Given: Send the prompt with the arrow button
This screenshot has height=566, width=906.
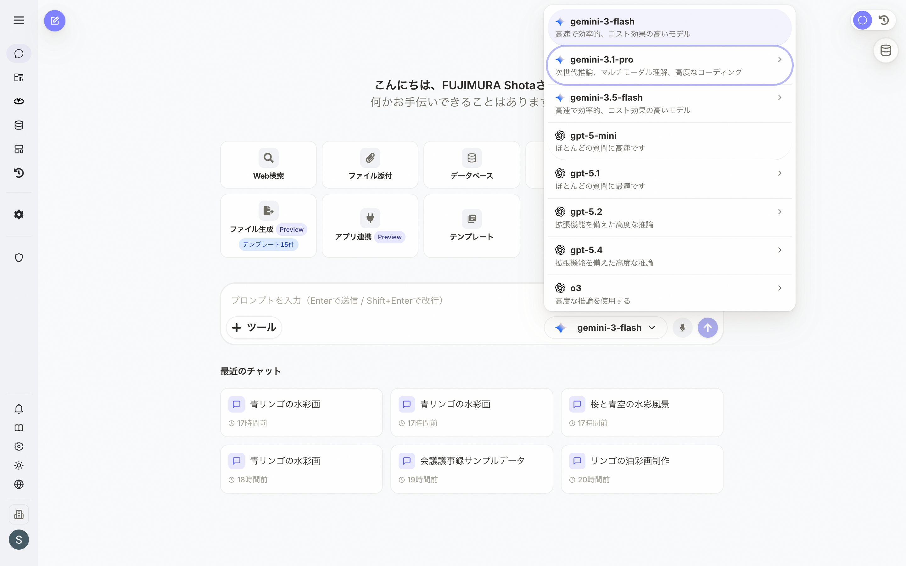Looking at the screenshot, I should click(707, 328).
